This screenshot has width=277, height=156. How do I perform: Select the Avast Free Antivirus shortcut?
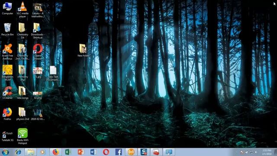coord(7,52)
